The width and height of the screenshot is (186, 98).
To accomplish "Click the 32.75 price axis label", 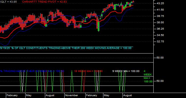I will pyautogui.click(x=160, y=42).
